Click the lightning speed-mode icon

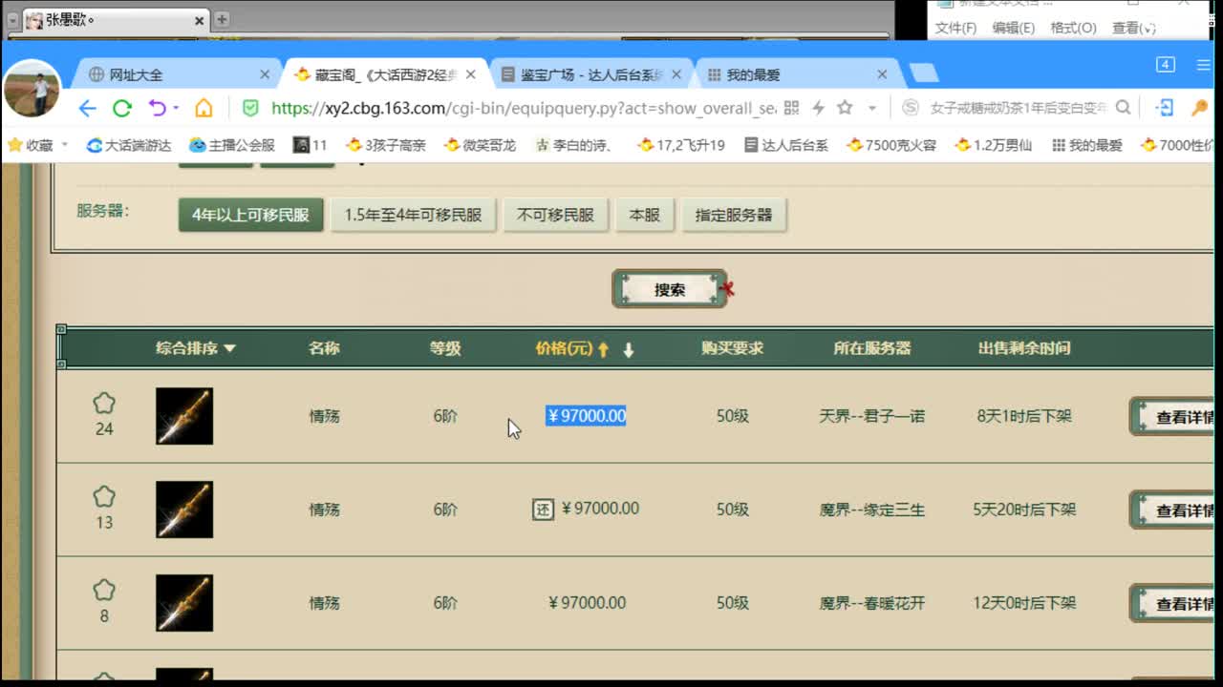click(818, 108)
